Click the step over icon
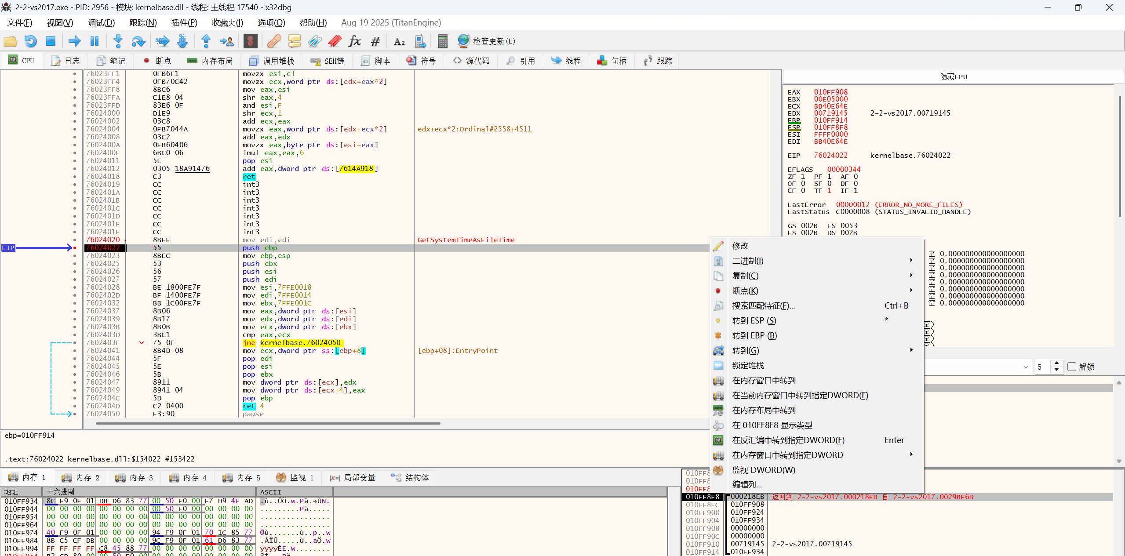1125x556 pixels. (x=138, y=41)
